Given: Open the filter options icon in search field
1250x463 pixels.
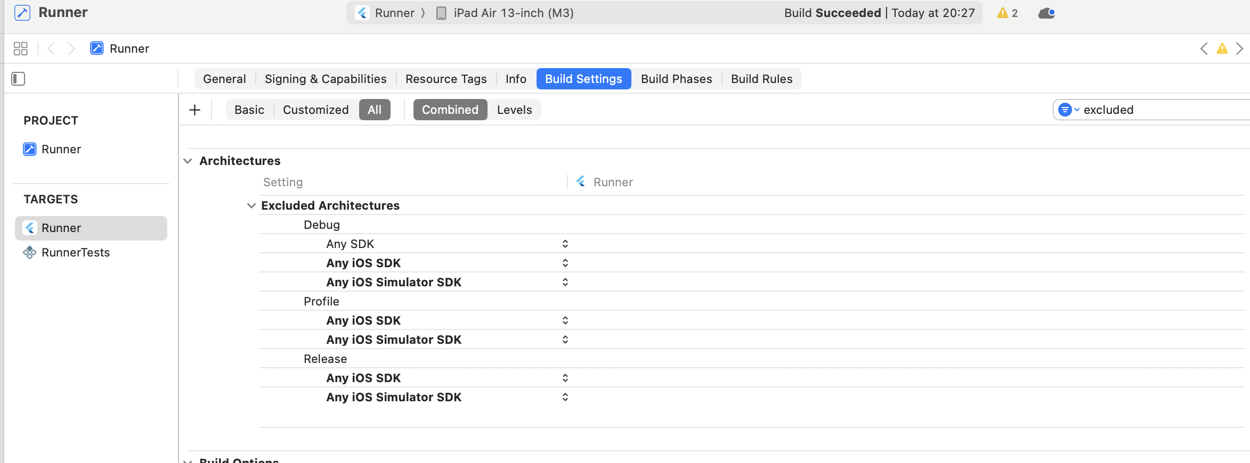Looking at the screenshot, I should click(x=1067, y=110).
